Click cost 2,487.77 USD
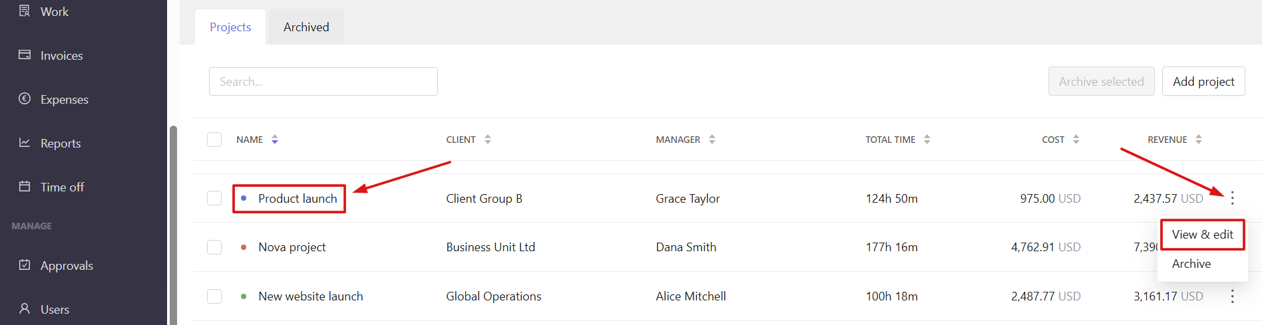1262x325 pixels. [x=1046, y=296]
